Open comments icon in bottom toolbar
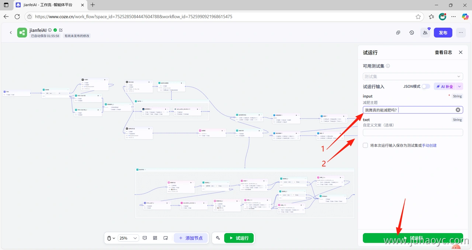Viewport: 472px width, 250px height. click(145, 238)
